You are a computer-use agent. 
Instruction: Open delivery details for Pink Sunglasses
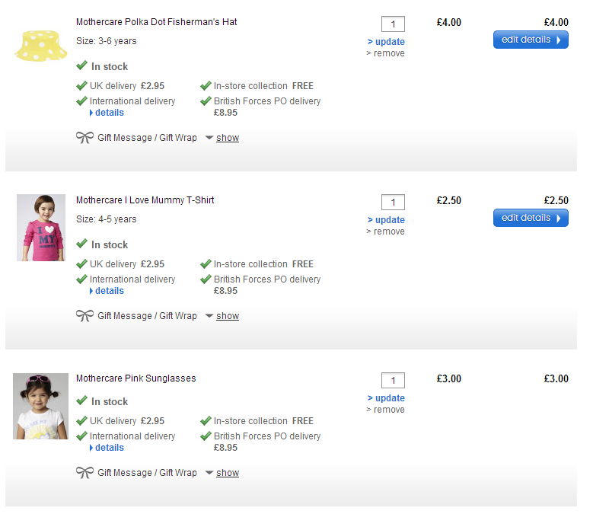coord(109,448)
